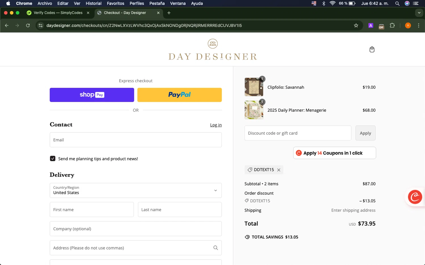This screenshot has width=425, height=265.
Task: Apply 14 Coupons in 1 click
Action: point(335,153)
